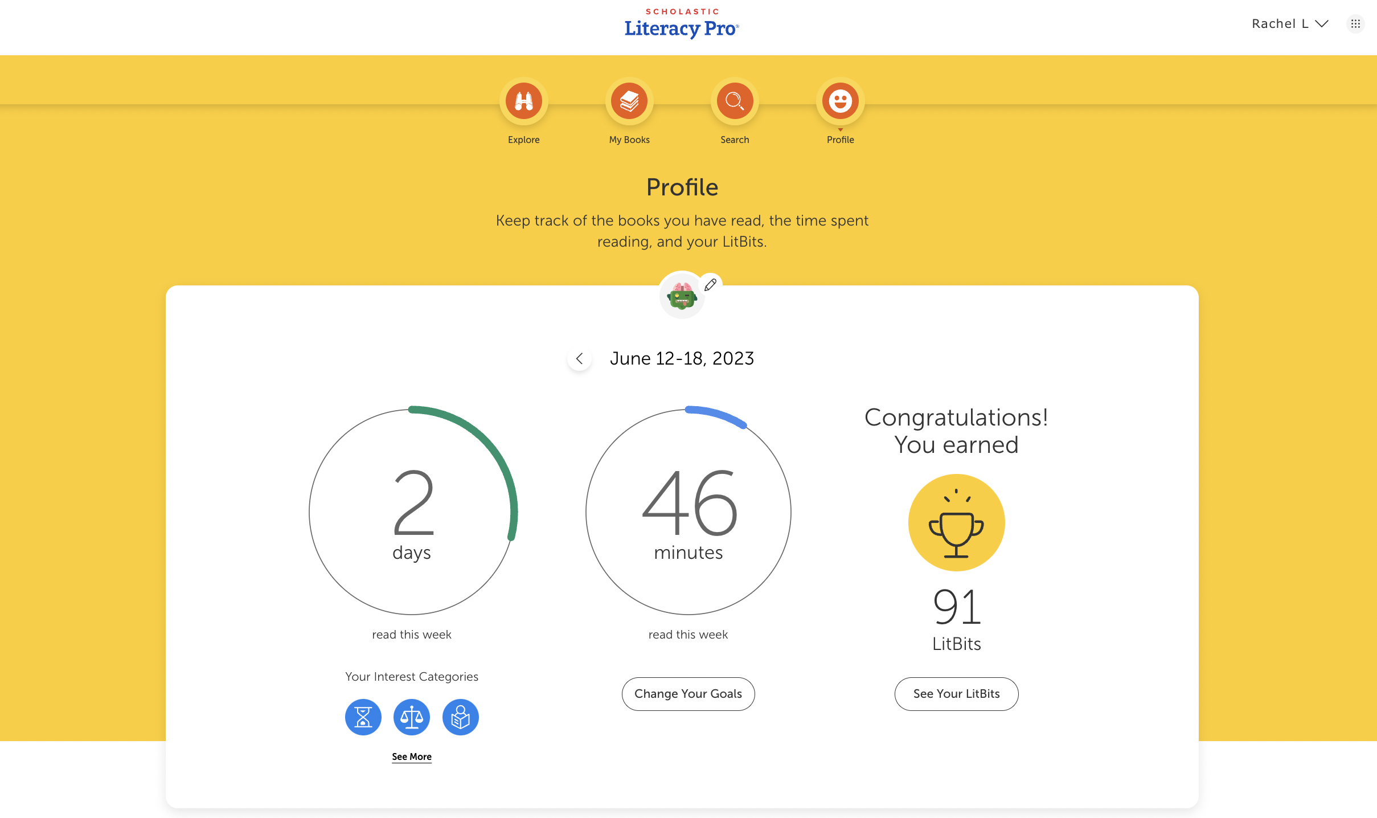Click the trophy LitBits icon
The image size is (1377, 818).
(x=956, y=522)
